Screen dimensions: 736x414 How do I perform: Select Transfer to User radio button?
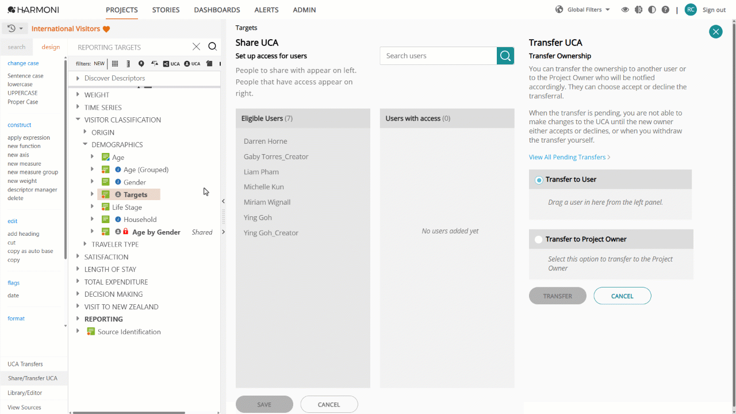point(539,180)
